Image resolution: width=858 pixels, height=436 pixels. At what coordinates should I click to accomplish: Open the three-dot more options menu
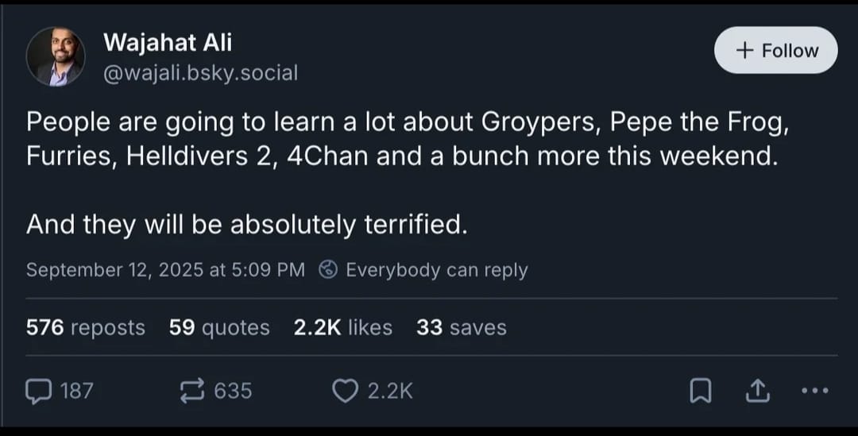coord(815,390)
